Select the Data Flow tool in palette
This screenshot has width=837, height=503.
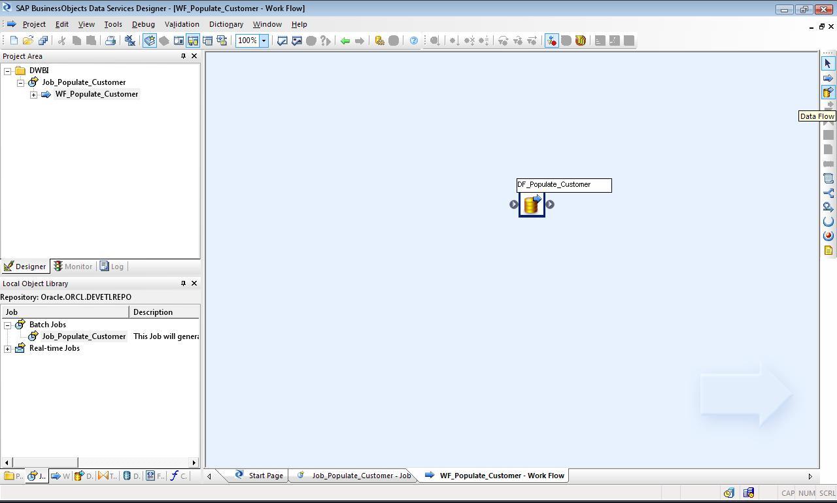(x=828, y=93)
